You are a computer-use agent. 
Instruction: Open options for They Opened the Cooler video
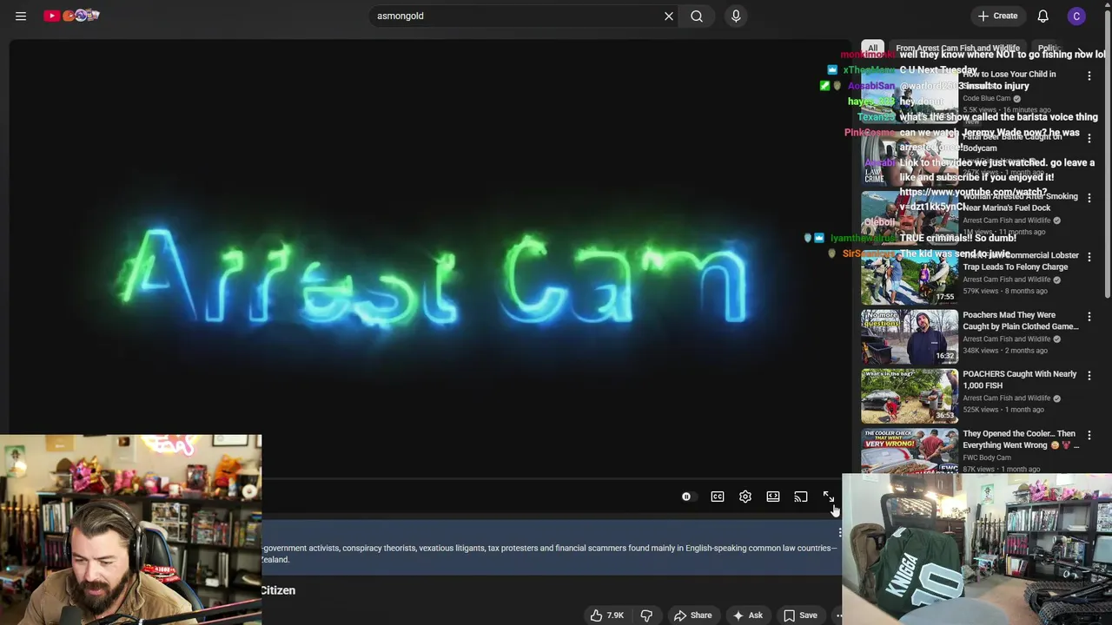pos(1089,436)
